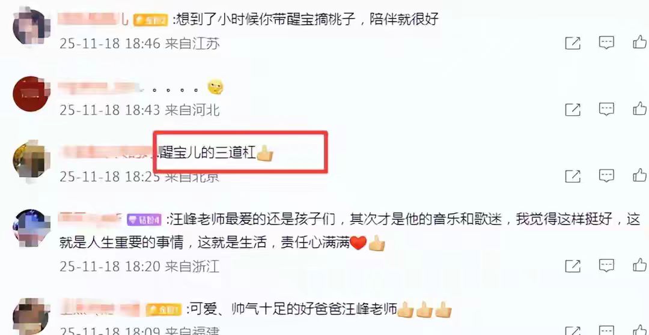
Task: Reply to the 18:20 Zhejiang comment
Action: [x=606, y=265]
